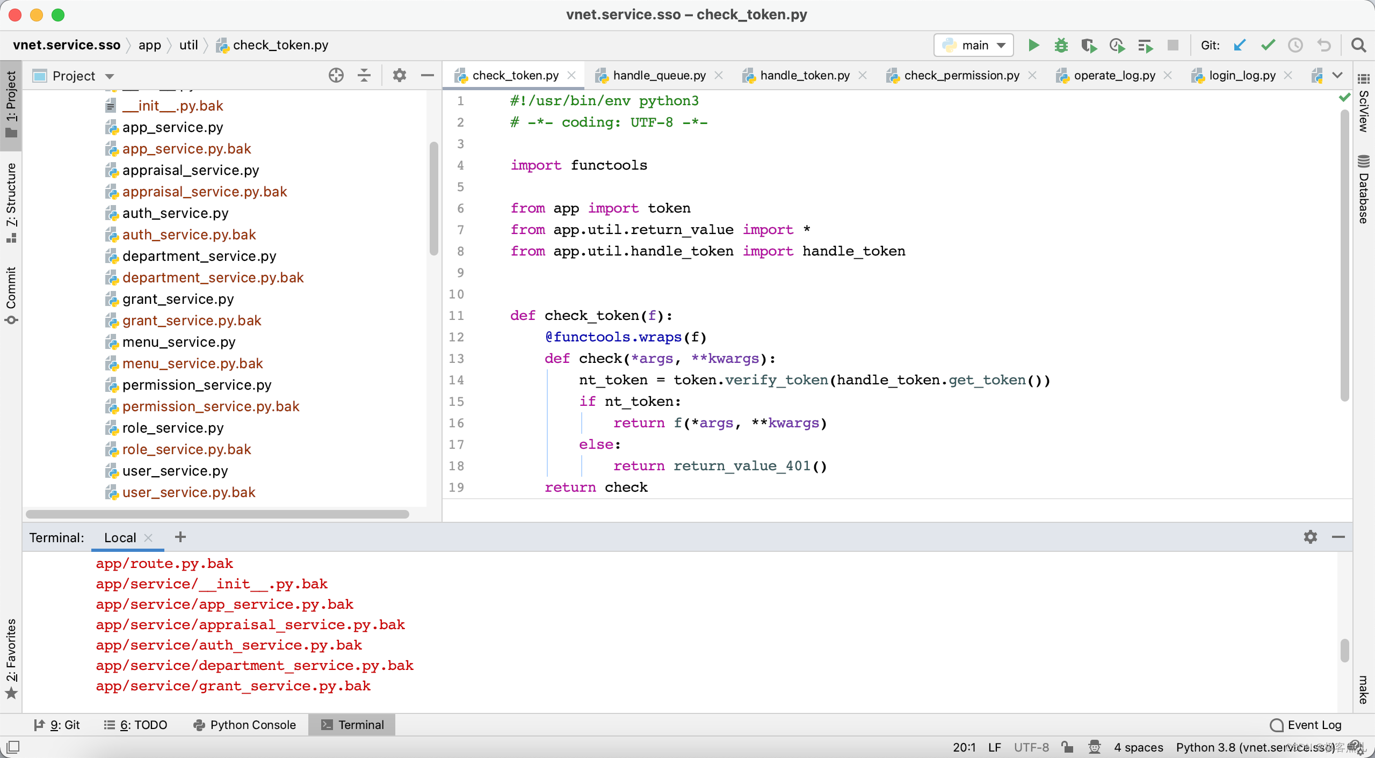1375x758 pixels.
Task: Run with coverage shield icon
Action: (1089, 45)
